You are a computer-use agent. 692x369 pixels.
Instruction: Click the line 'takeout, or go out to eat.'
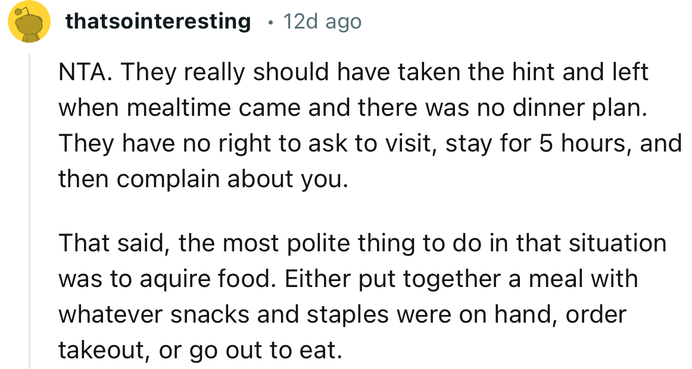[x=200, y=349]
